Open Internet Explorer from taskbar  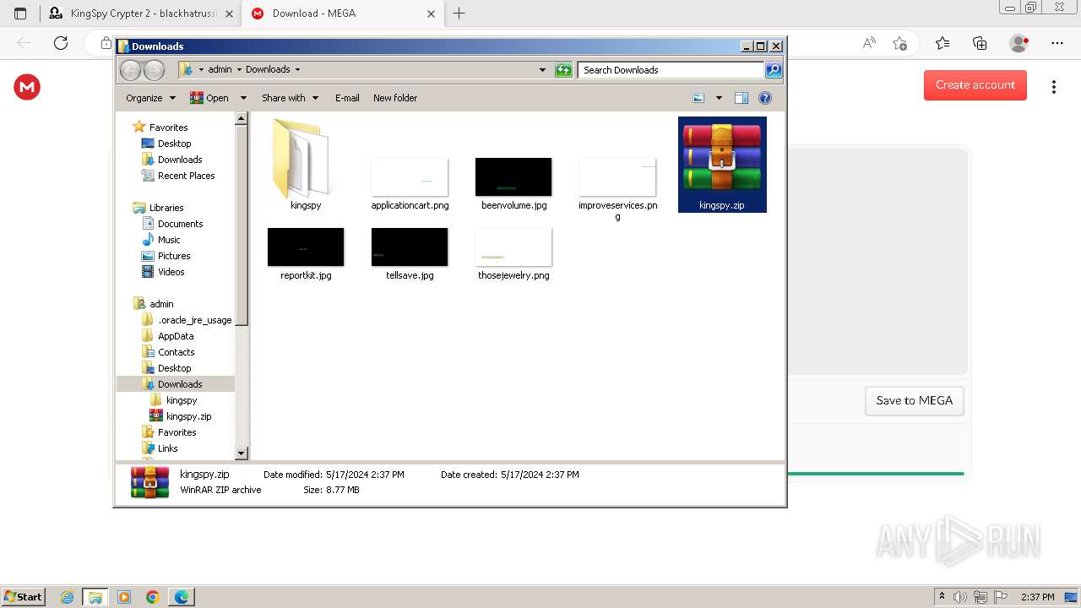67,597
